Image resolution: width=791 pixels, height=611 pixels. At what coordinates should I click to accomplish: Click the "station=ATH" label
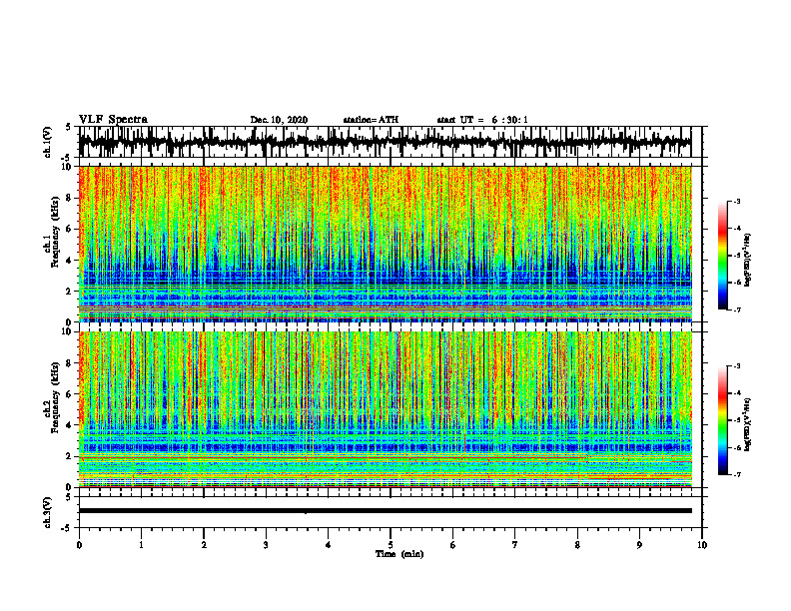(371, 120)
